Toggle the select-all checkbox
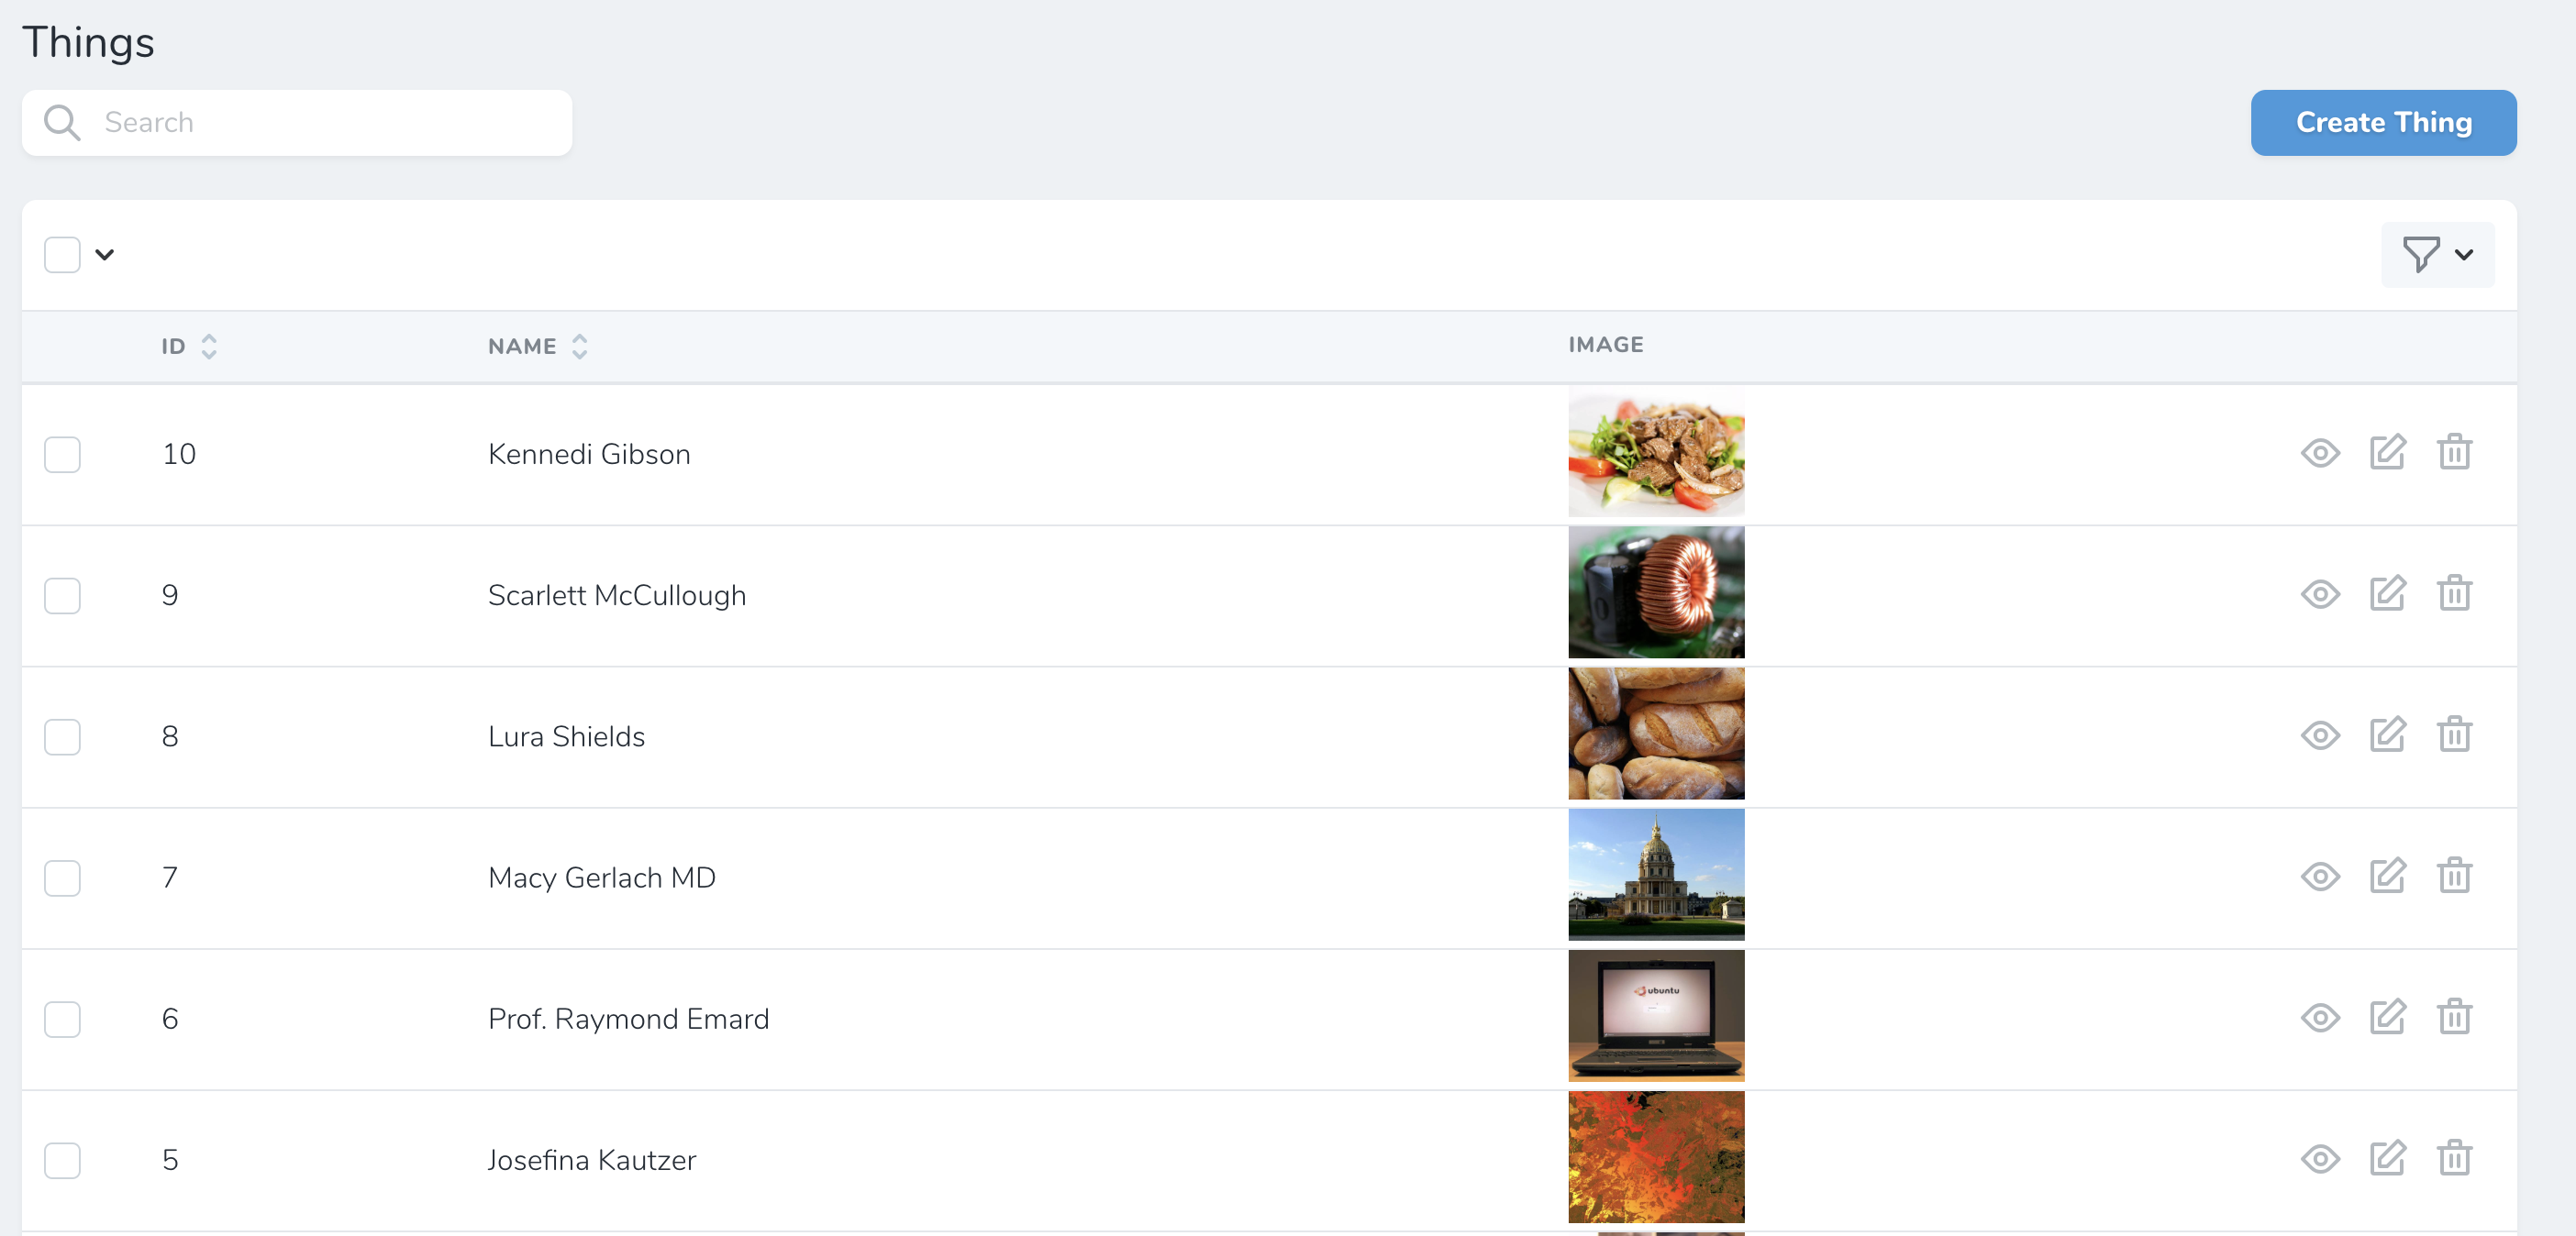 click(62, 255)
